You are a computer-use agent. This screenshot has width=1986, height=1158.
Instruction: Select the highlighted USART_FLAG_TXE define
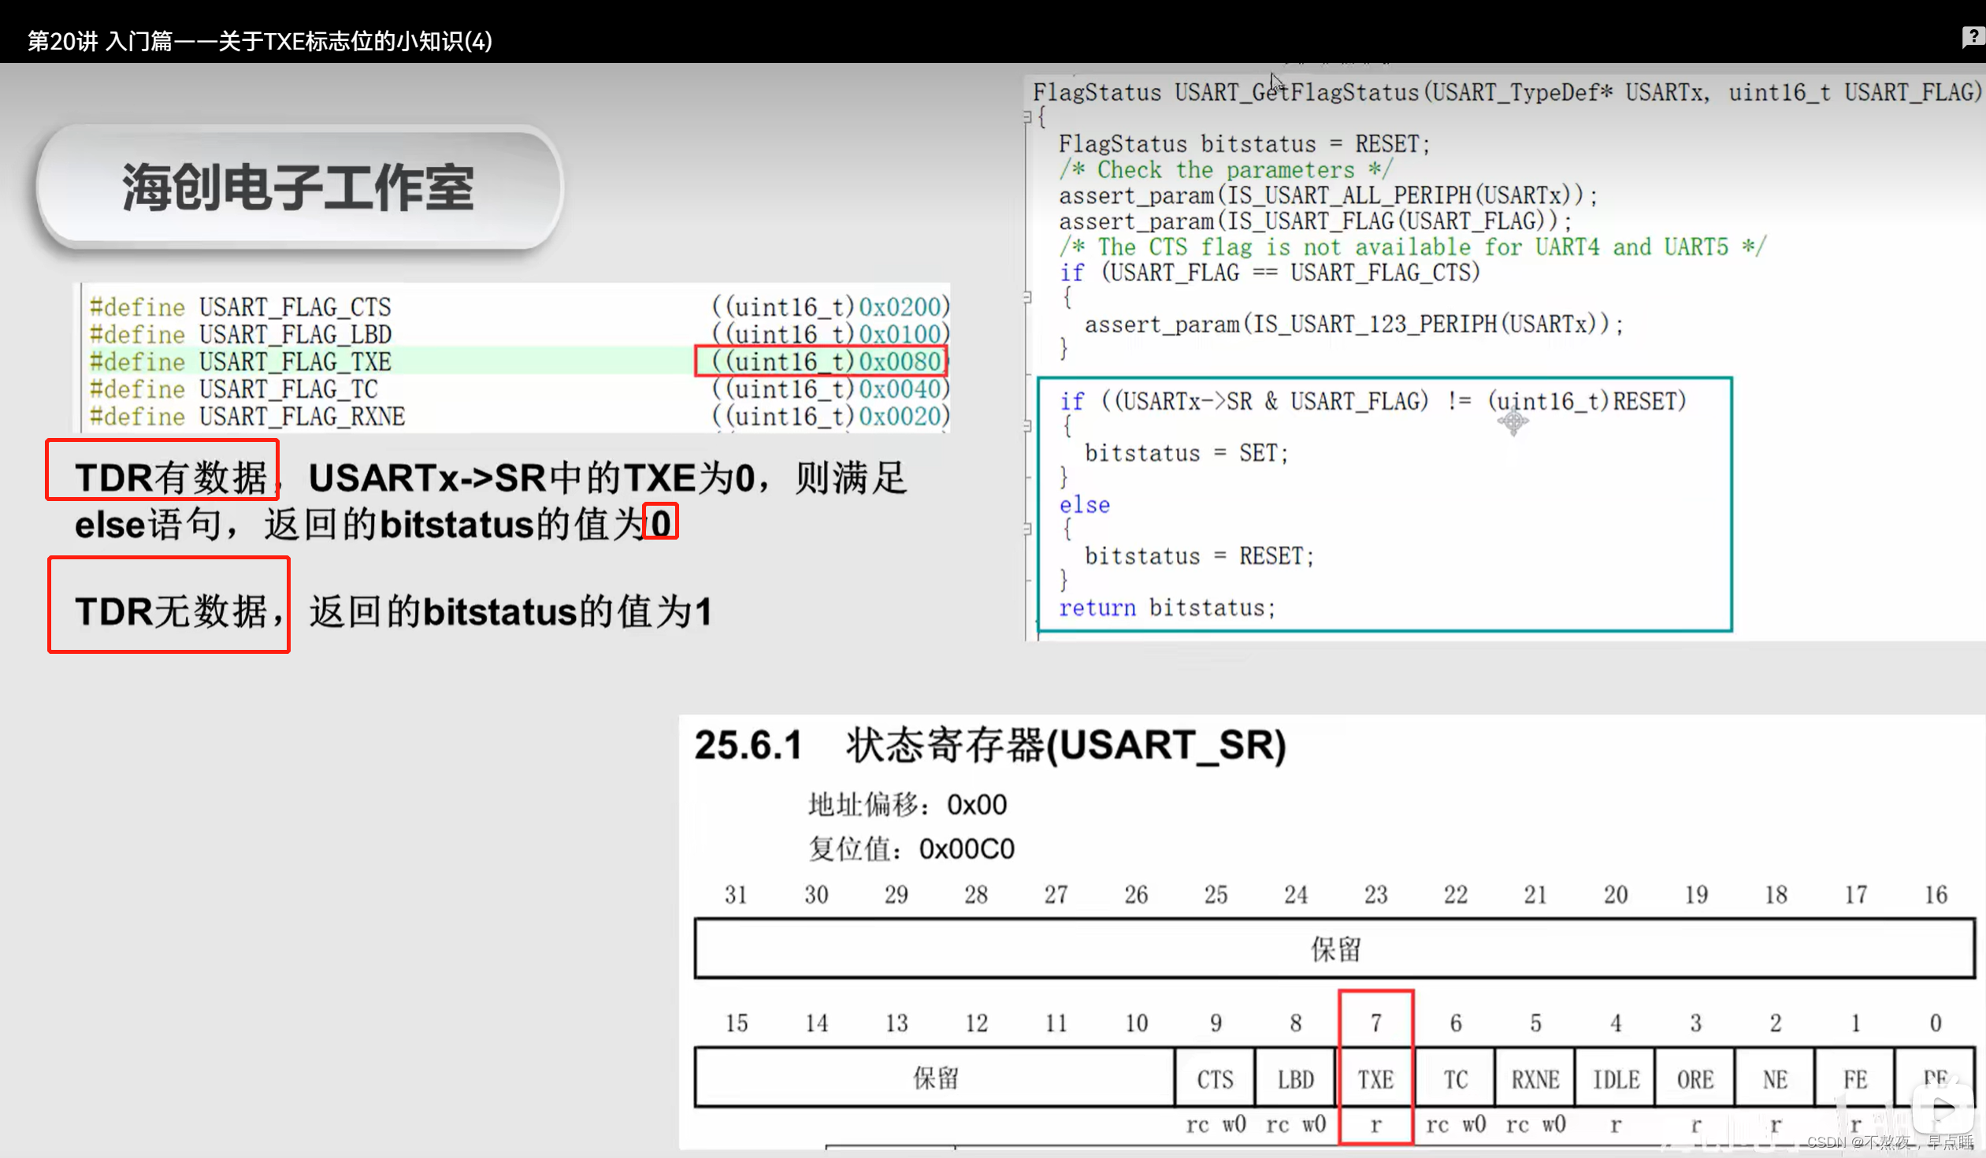click(518, 362)
